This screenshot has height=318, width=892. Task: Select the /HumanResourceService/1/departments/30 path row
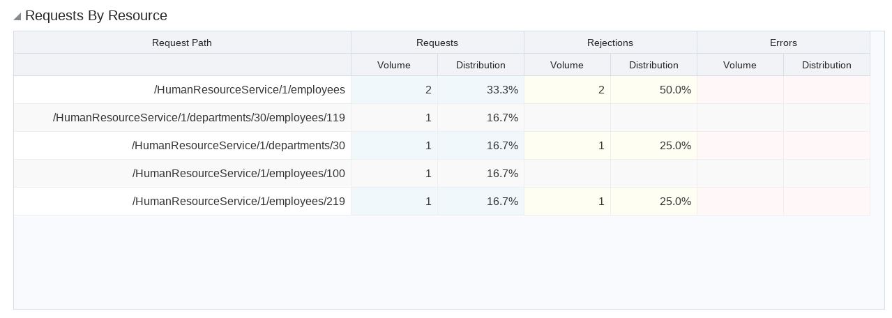(x=238, y=146)
